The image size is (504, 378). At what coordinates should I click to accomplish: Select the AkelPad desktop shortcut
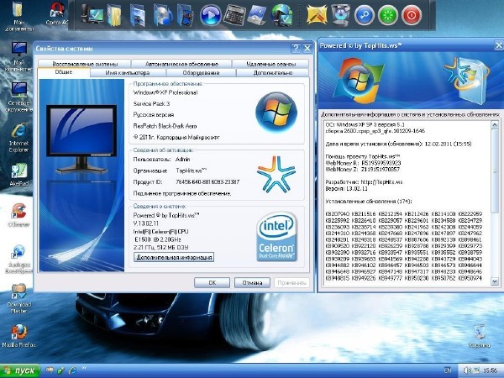[19, 176]
